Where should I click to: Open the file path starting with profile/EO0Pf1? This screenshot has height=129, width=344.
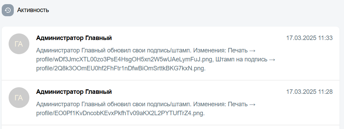120,113
